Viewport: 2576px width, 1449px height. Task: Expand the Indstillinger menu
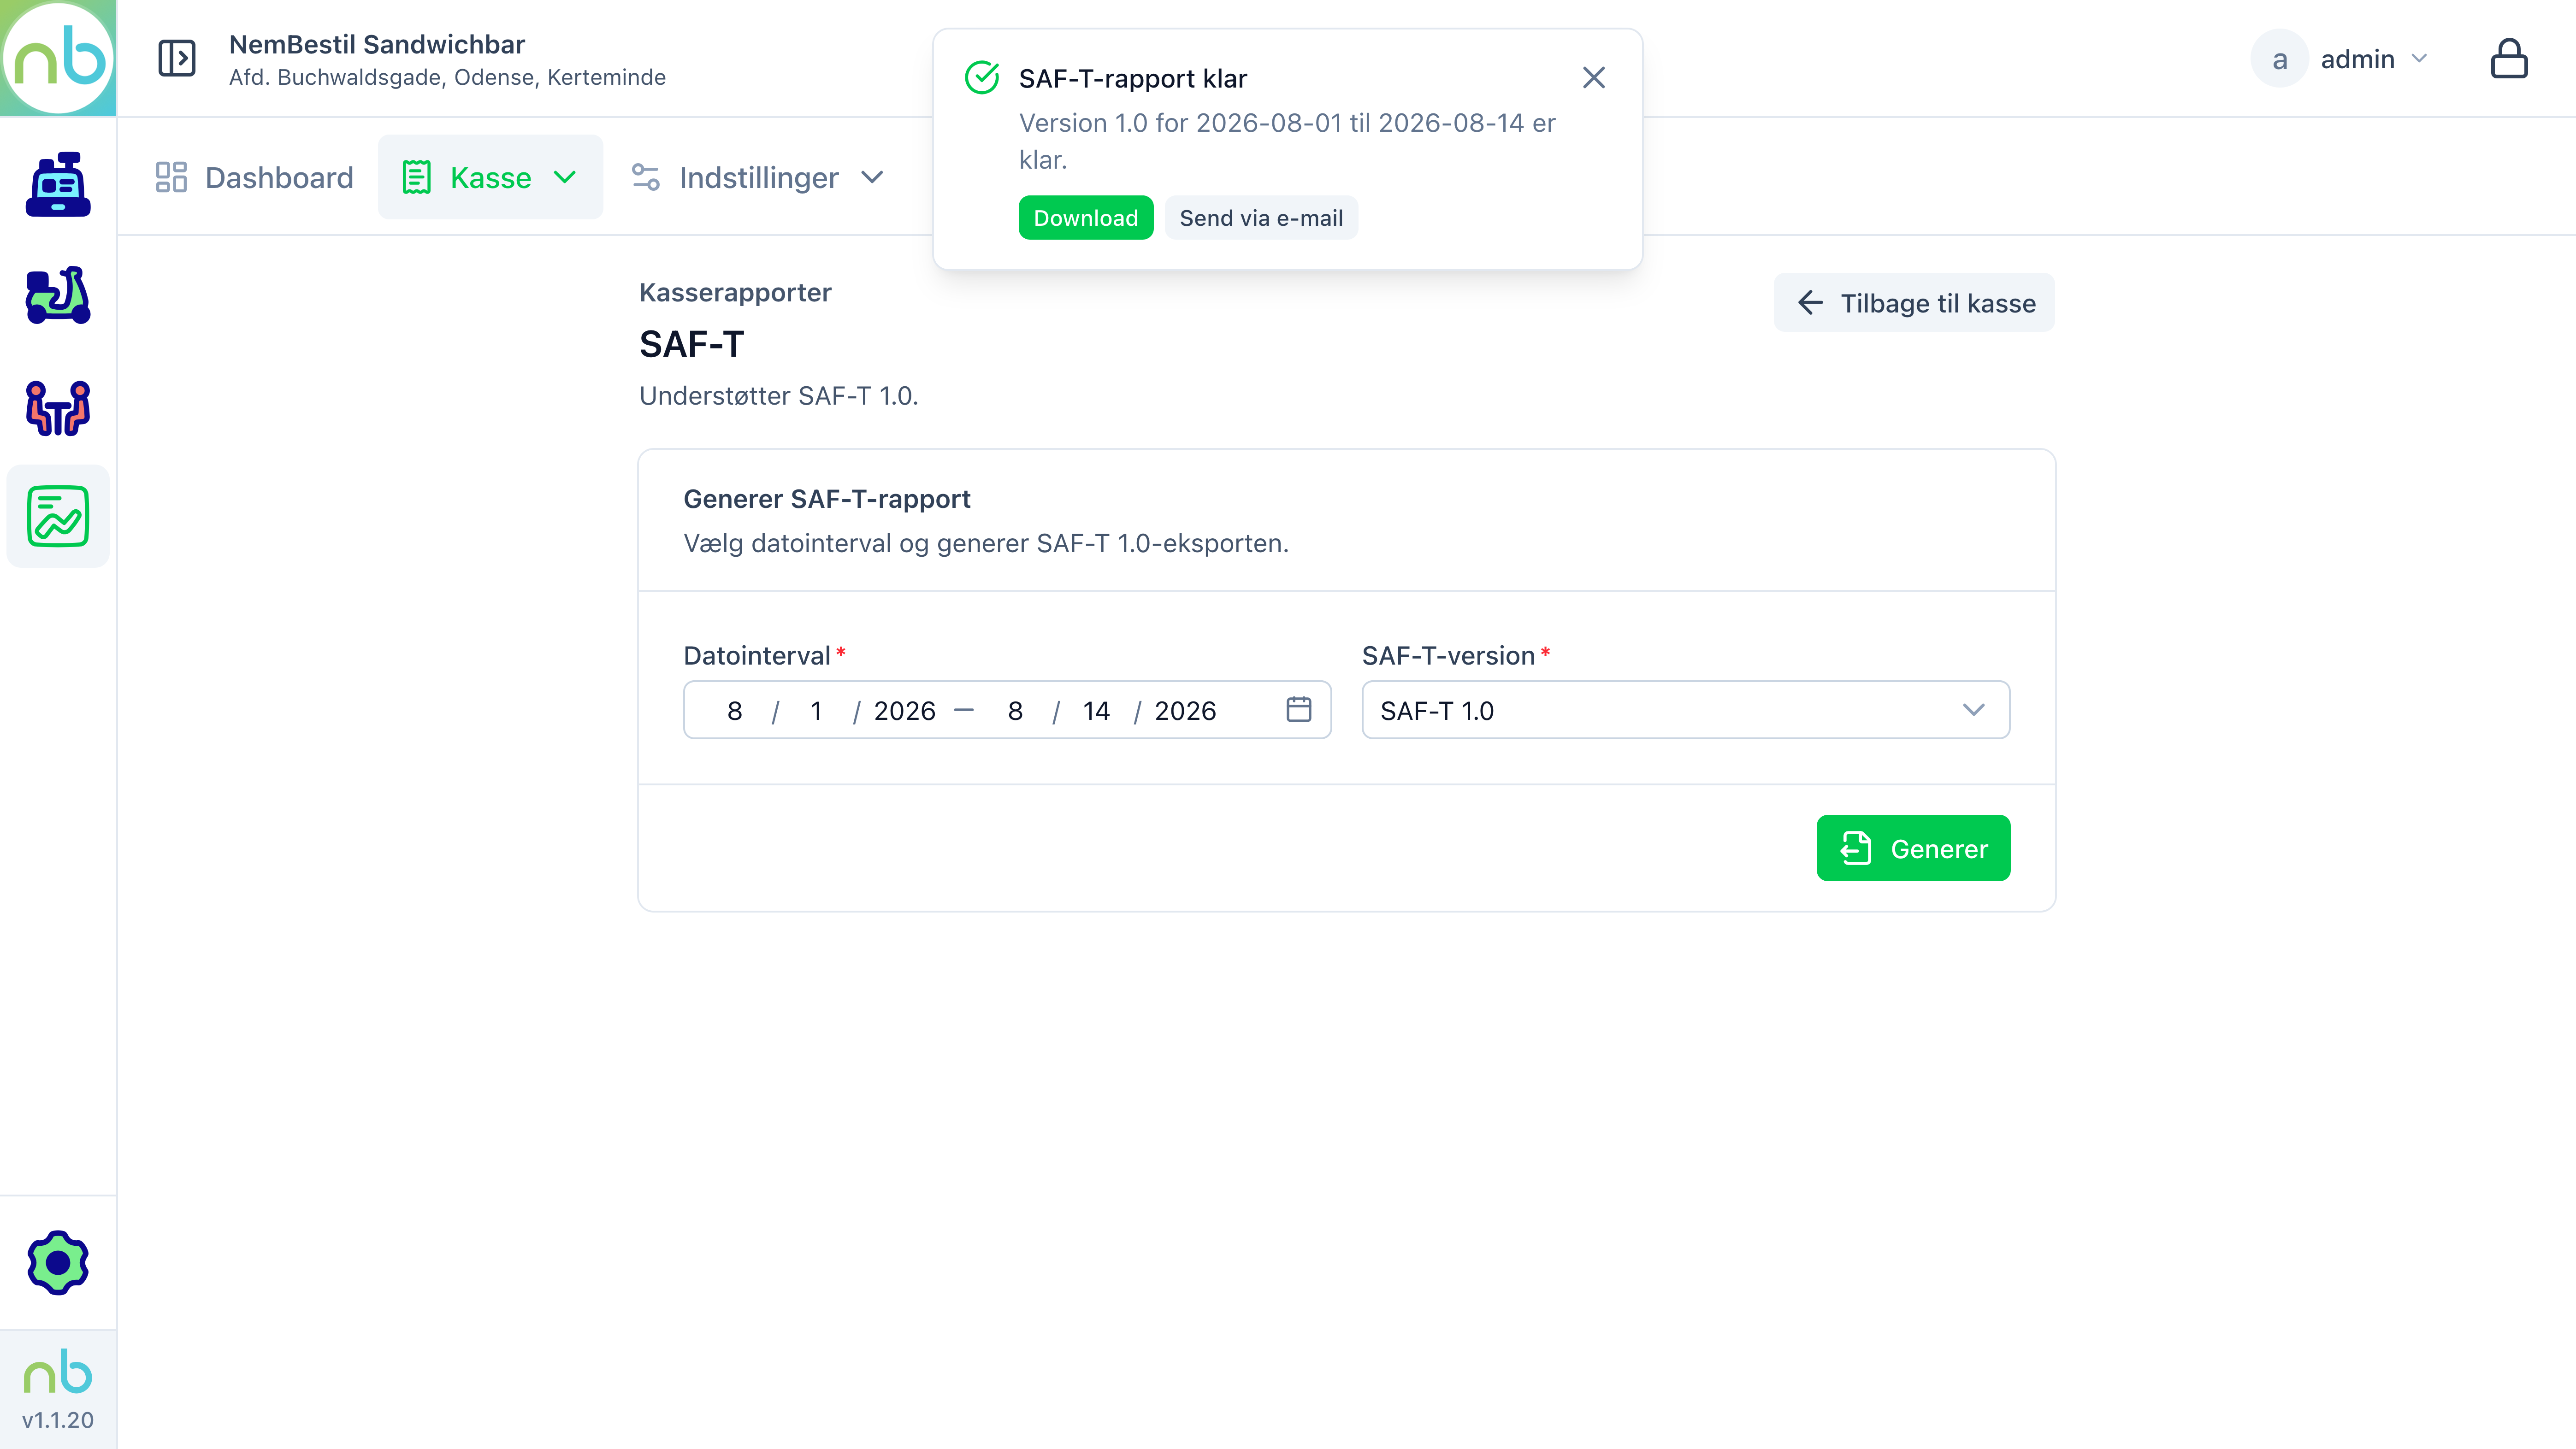pos(759,178)
